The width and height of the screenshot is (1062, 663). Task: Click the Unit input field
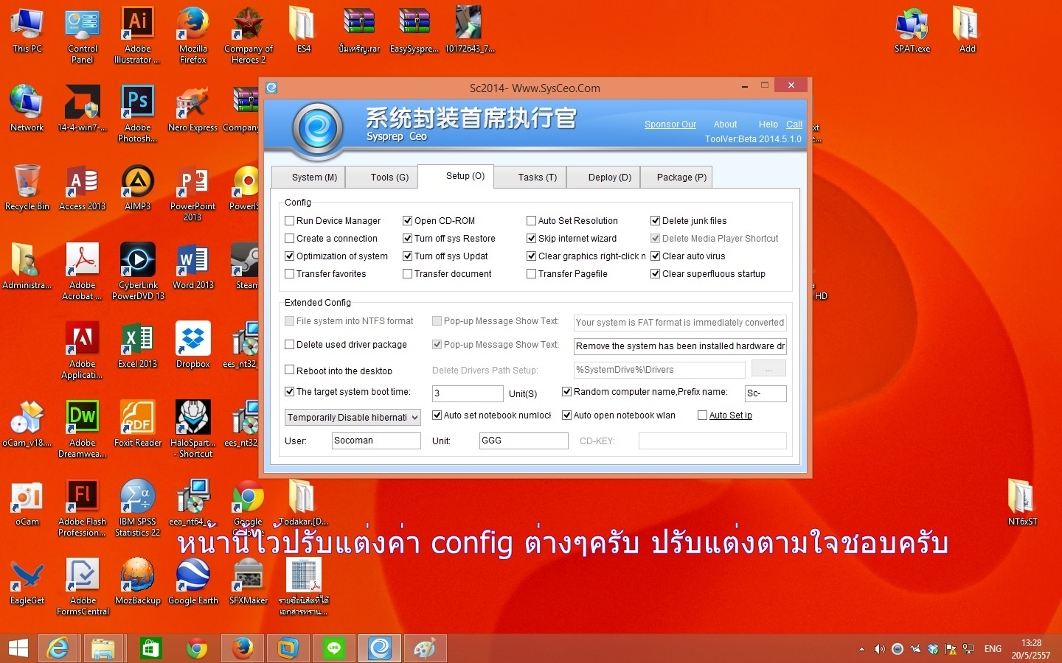(x=524, y=441)
